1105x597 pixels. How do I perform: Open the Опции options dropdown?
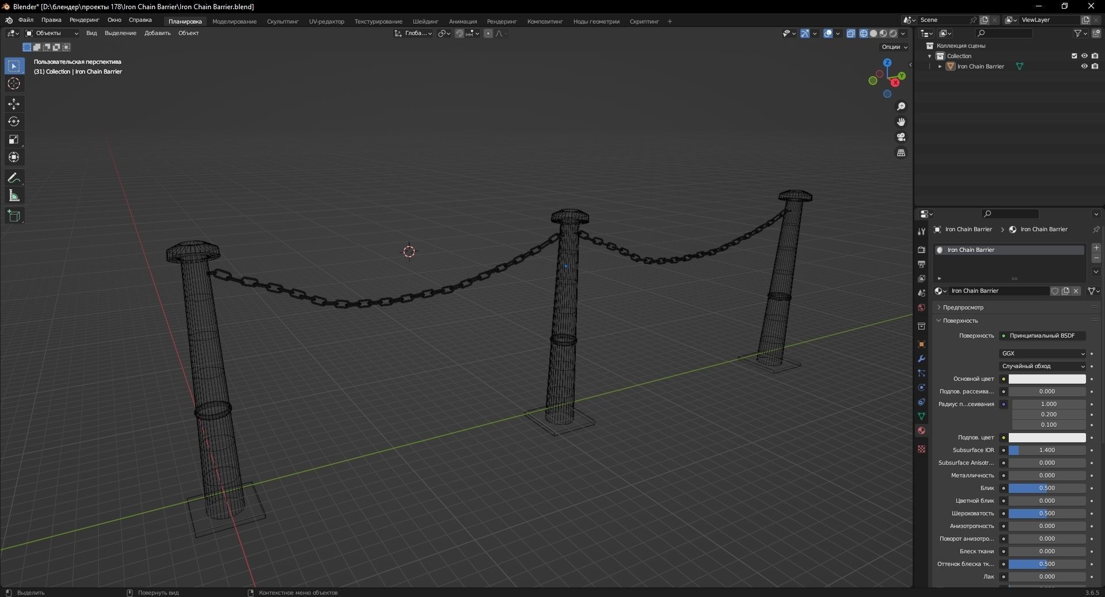click(x=894, y=47)
